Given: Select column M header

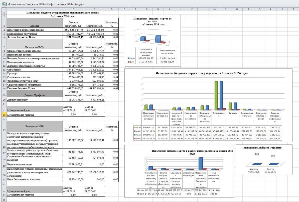Looking at the screenshot, I should 214,9.
